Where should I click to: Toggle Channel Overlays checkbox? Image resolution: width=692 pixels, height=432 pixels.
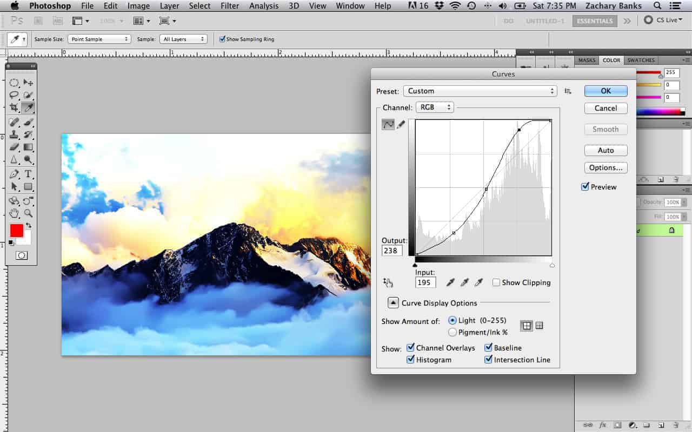pos(411,348)
